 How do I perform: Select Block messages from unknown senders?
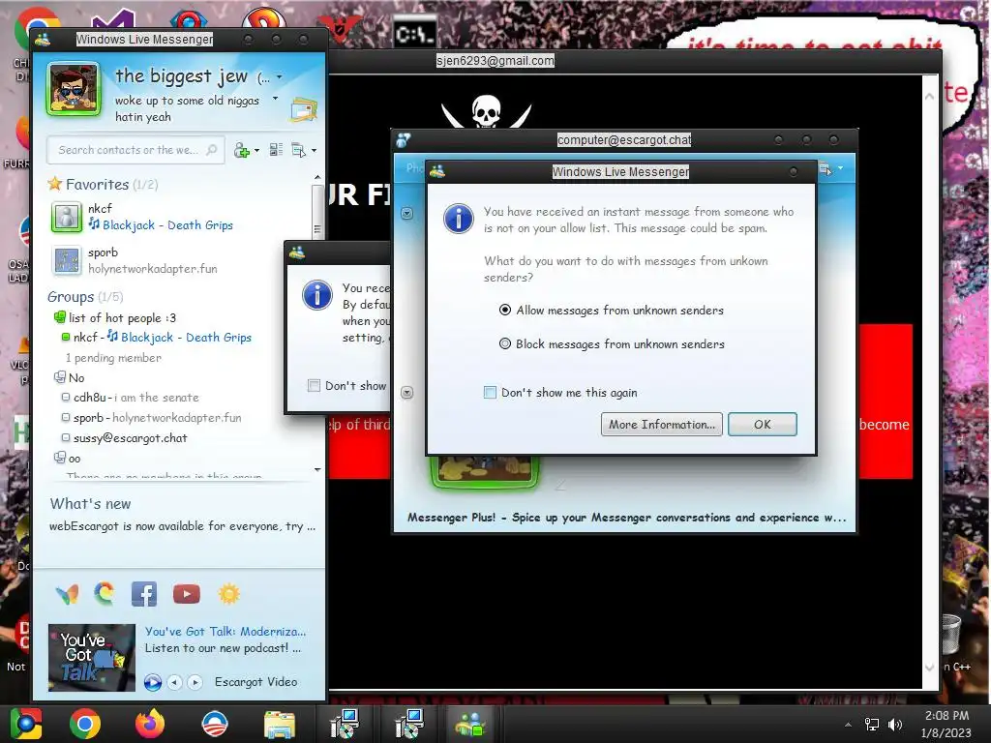pyautogui.click(x=505, y=344)
